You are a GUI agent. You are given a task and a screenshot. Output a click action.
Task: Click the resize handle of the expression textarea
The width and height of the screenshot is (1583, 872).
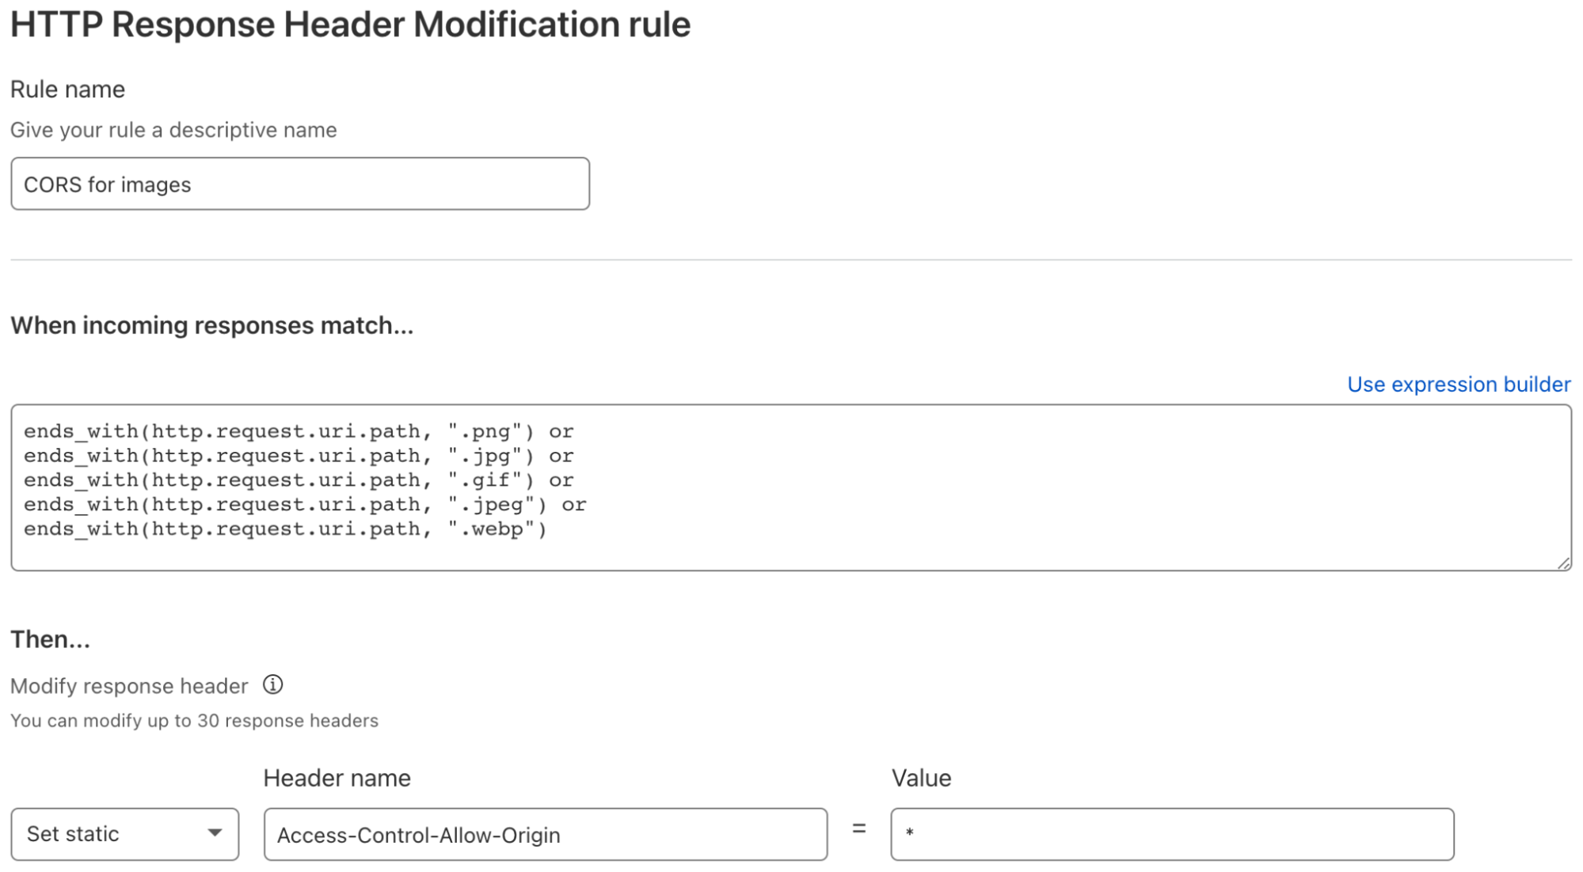[x=1564, y=563]
